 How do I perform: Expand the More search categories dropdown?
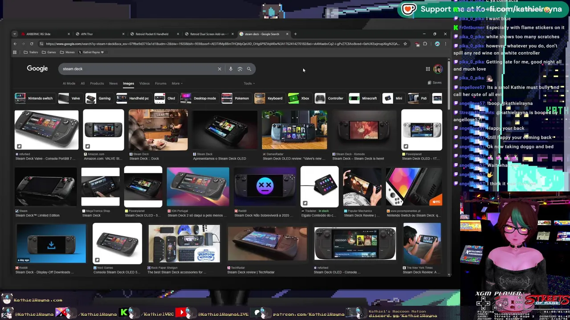[x=177, y=84]
